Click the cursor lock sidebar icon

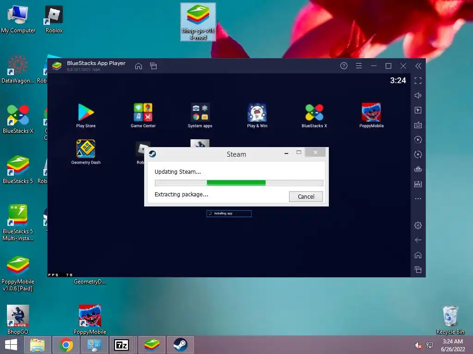pyautogui.click(x=418, y=110)
